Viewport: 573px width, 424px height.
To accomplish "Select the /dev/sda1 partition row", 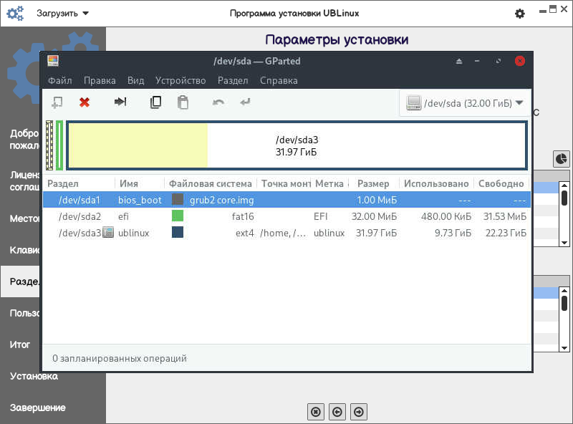I will point(286,200).
